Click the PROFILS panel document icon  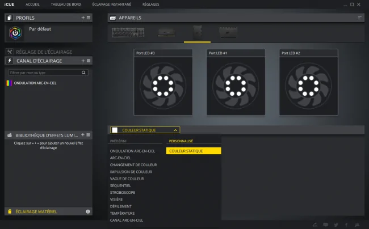pos(10,18)
